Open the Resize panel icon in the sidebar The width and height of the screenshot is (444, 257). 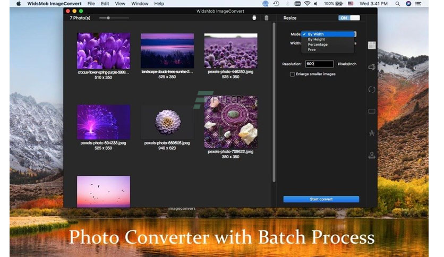[372, 45]
